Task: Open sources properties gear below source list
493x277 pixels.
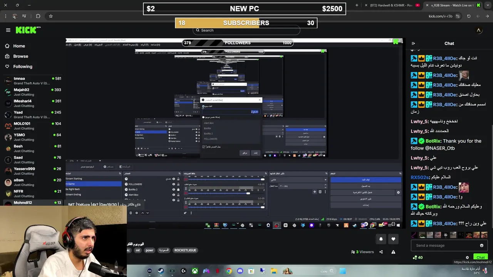Action: 136,213
